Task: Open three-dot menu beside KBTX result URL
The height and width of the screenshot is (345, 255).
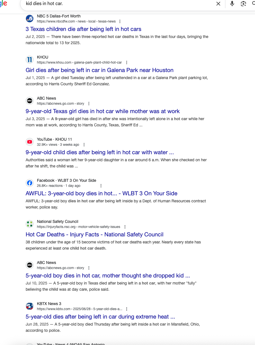Action: [x=127, y=309]
